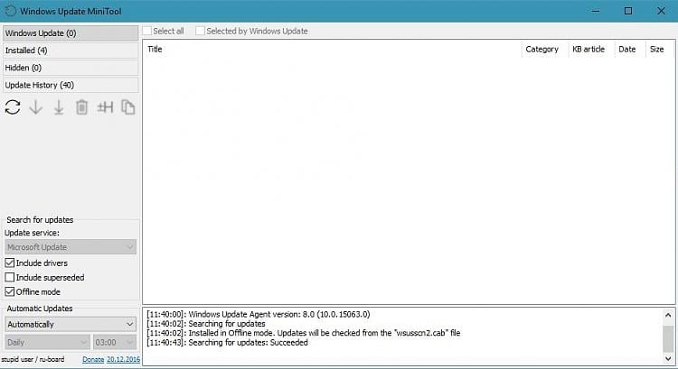The width and height of the screenshot is (678, 369).
Task: Uncheck the Include drivers checkbox
Action: [10, 263]
